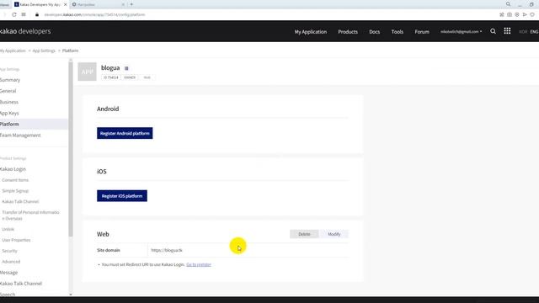Click the grid icon beside the reload button
Viewport: 539px width, 303px height.
click(x=24, y=14)
